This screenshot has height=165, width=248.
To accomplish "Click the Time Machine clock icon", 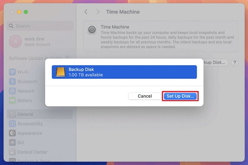I will (x=92, y=29).
